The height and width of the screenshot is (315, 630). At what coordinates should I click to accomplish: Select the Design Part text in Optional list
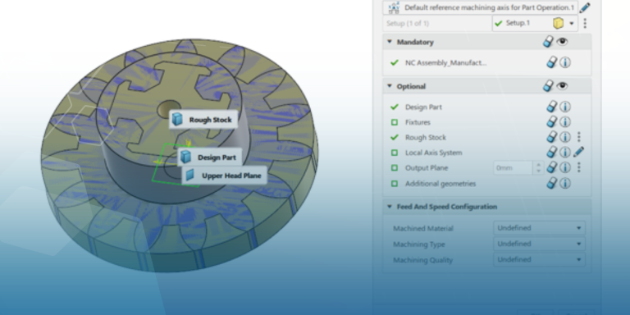click(x=423, y=107)
